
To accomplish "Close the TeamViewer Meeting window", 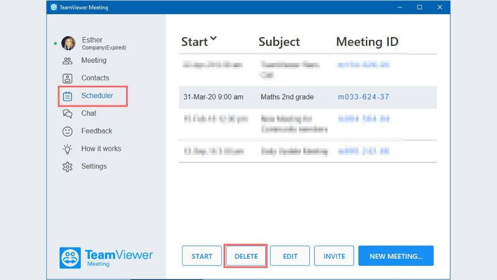I will (x=440, y=7).
